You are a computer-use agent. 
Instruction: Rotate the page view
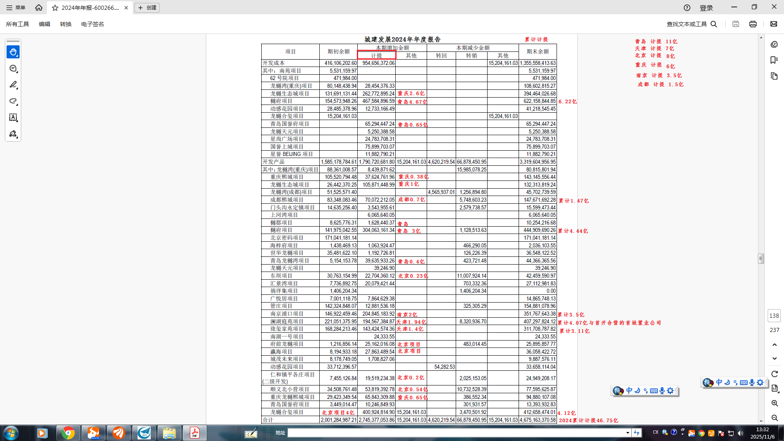click(x=775, y=374)
